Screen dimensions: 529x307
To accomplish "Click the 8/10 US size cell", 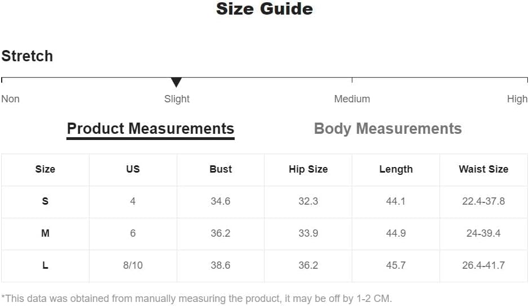I will point(133,265).
